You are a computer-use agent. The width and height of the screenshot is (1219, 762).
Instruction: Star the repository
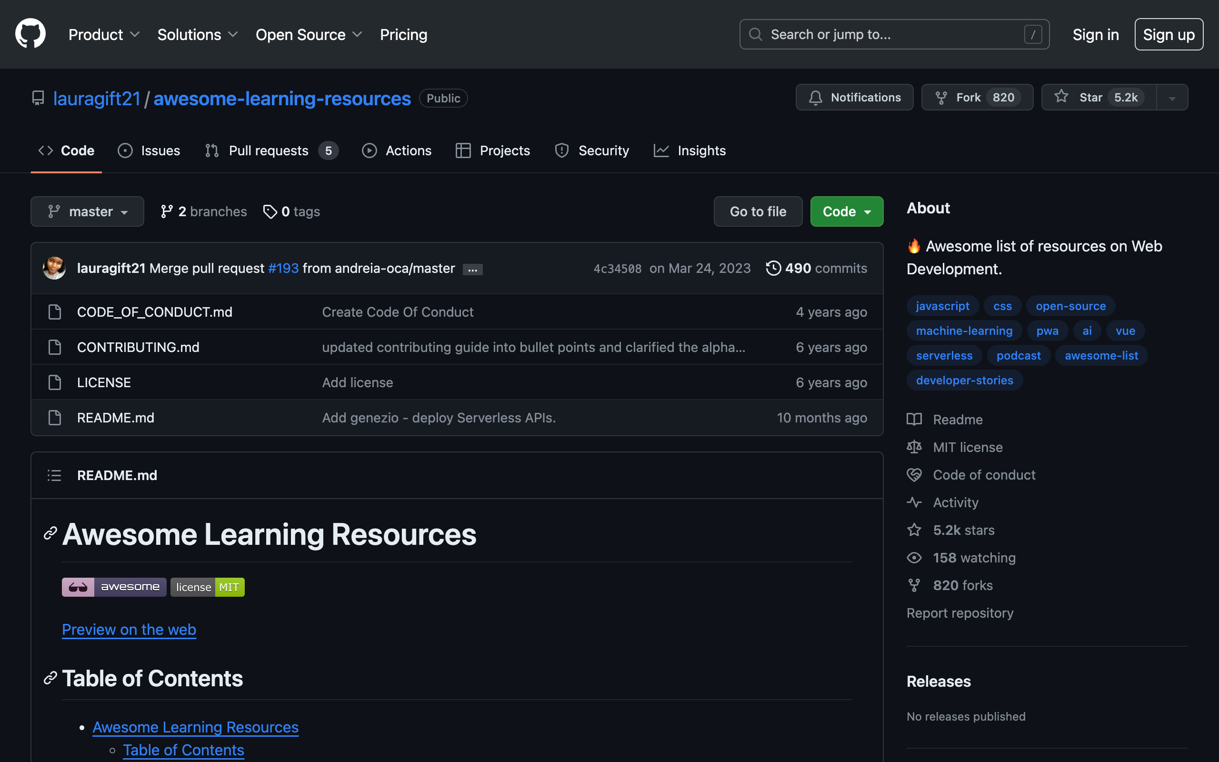point(1099,97)
